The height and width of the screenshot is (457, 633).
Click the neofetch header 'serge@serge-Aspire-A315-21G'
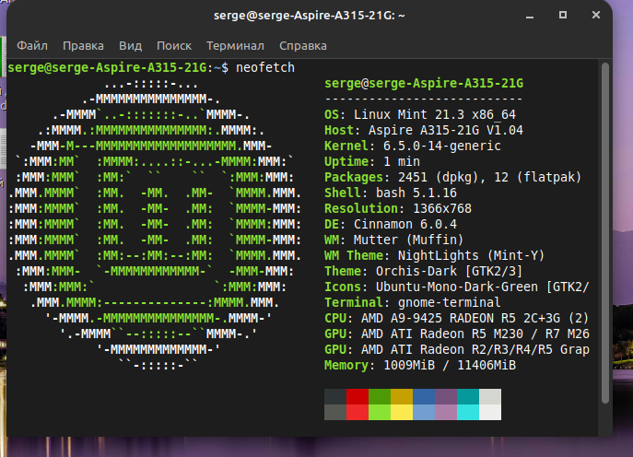point(424,83)
